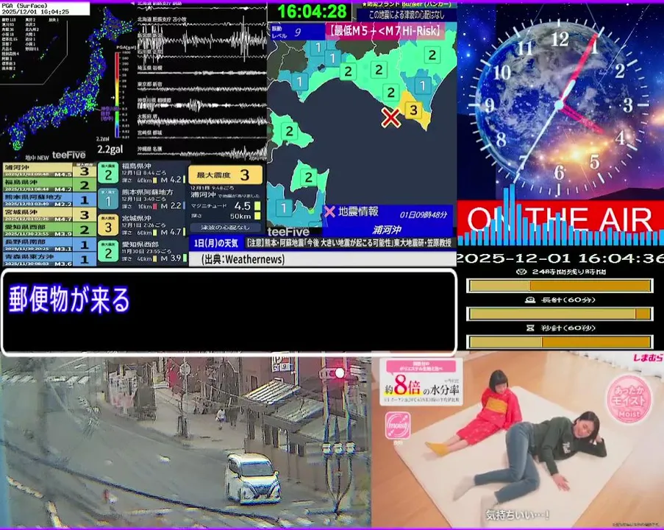
Task: Click the 郵便物が来る caption text
Action: point(69,300)
